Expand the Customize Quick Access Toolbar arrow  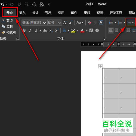point(49,4)
